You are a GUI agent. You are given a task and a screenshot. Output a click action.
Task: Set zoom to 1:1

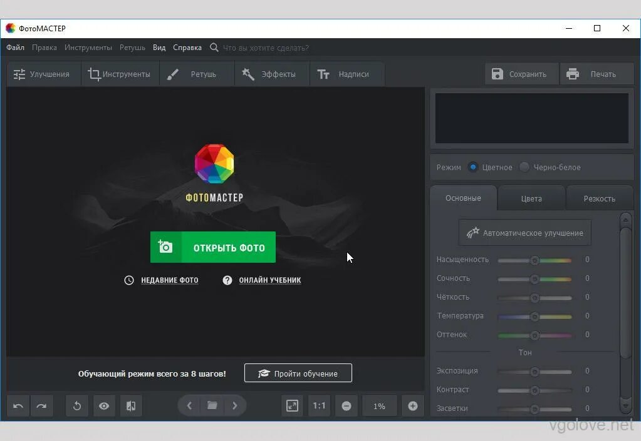(x=319, y=406)
